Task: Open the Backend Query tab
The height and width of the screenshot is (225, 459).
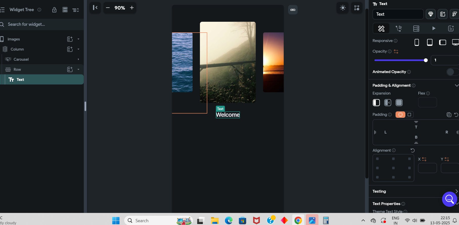Action: [x=416, y=28]
